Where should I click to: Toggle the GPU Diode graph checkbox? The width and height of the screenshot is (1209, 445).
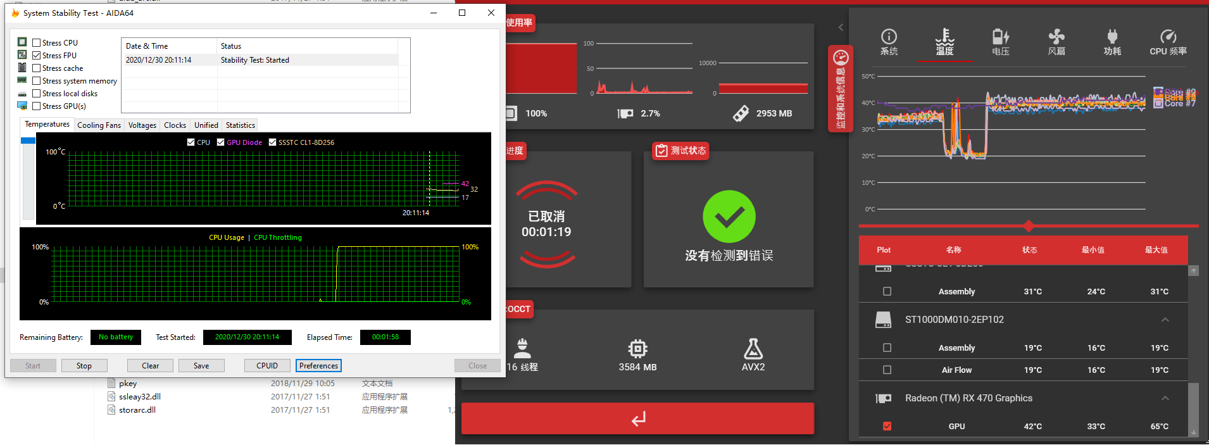[220, 142]
